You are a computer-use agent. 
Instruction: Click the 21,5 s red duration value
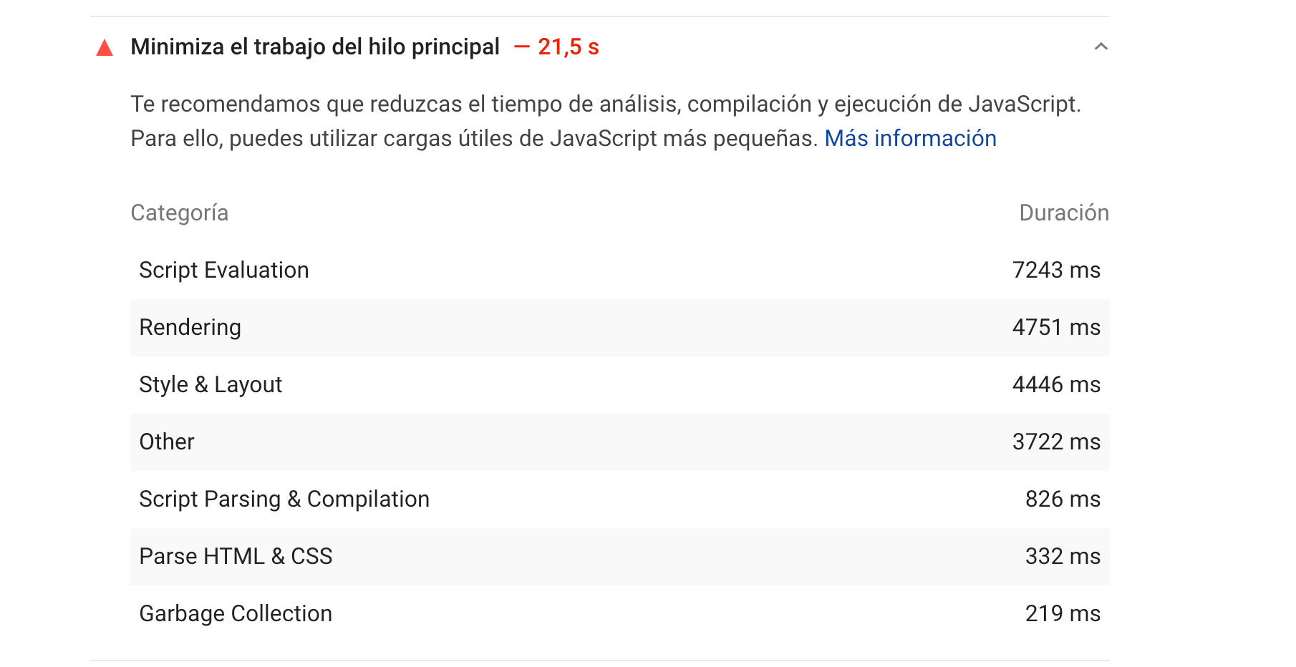(x=568, y=47)
